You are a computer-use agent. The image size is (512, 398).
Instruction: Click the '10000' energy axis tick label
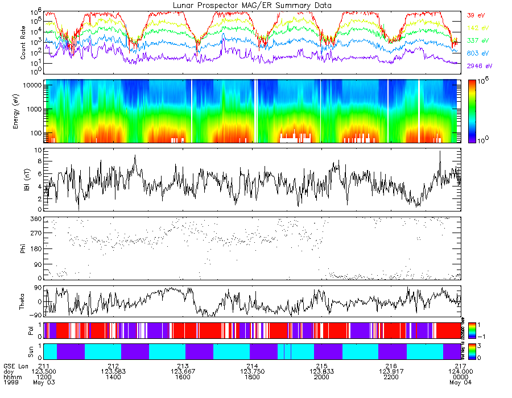33,85
